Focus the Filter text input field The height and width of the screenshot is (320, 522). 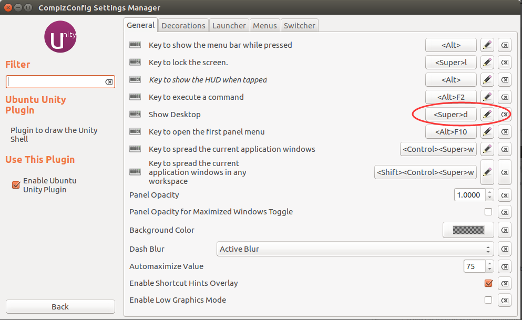click(55, 82)
